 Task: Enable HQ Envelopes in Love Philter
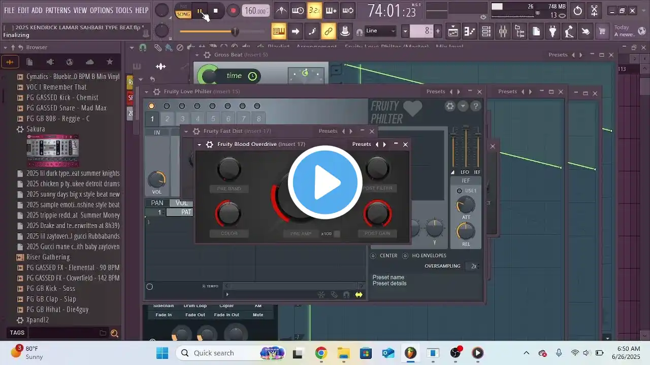[x=405, y=255]
